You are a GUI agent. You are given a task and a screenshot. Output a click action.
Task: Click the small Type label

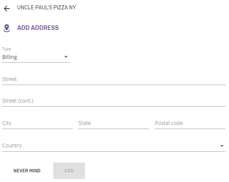point(7,49)
